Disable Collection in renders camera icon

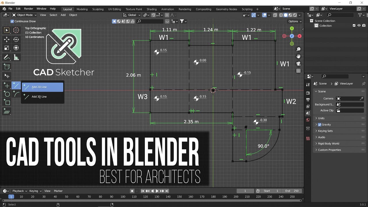tap(364, 26)
